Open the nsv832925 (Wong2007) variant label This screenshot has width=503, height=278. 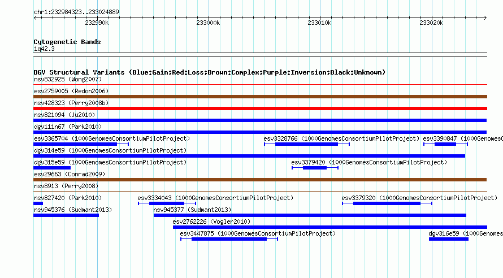pyautogui.click(x=68, y=79)
